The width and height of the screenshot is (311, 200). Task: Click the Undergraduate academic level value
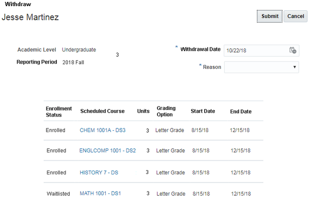click(x=79, y=50)
